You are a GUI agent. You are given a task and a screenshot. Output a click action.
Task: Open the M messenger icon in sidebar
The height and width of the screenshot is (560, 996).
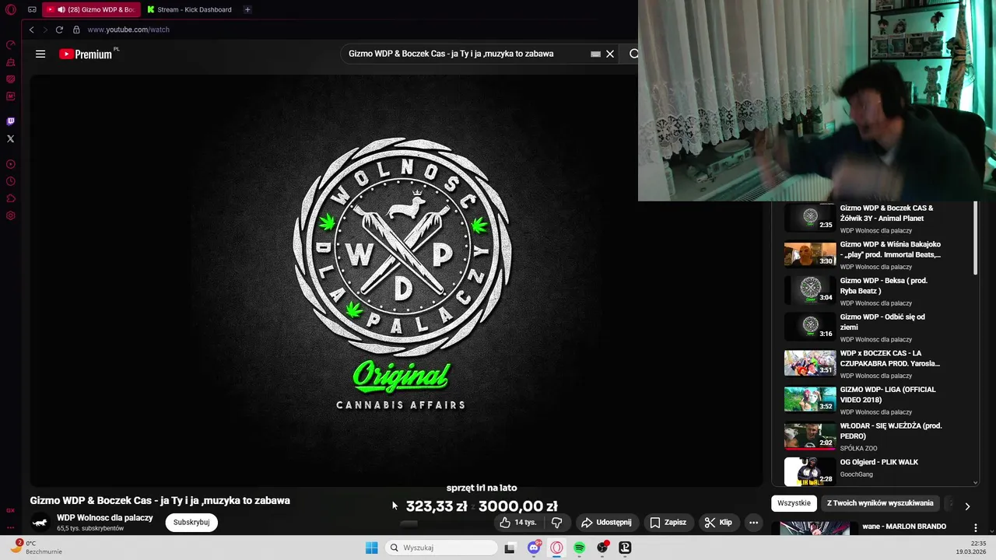(11, 96)
